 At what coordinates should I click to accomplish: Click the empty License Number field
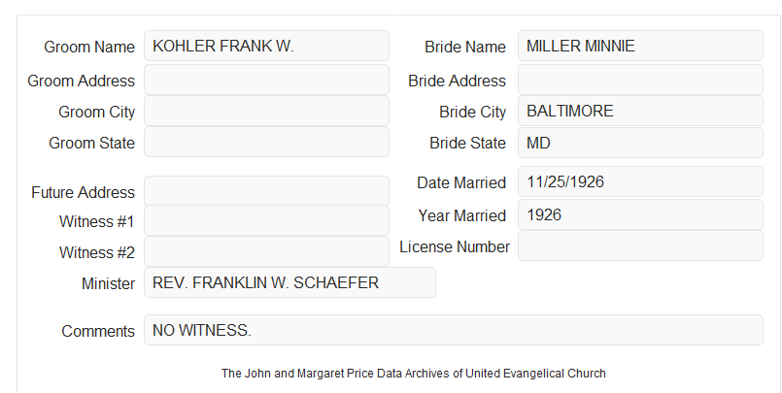point(640,246)
